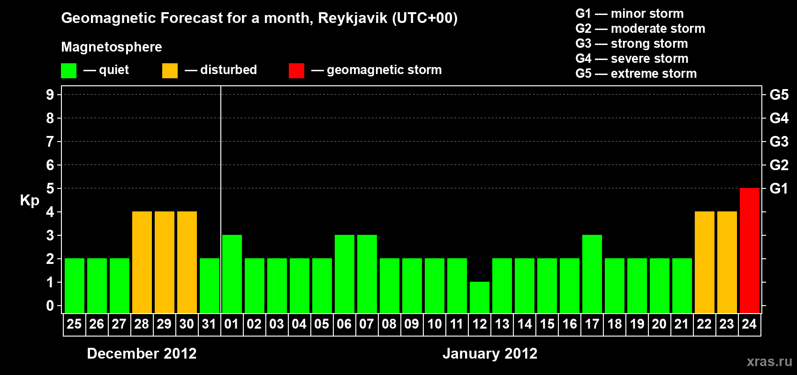
Task: Click the orange bar for December 28
Action: point(142,262)
